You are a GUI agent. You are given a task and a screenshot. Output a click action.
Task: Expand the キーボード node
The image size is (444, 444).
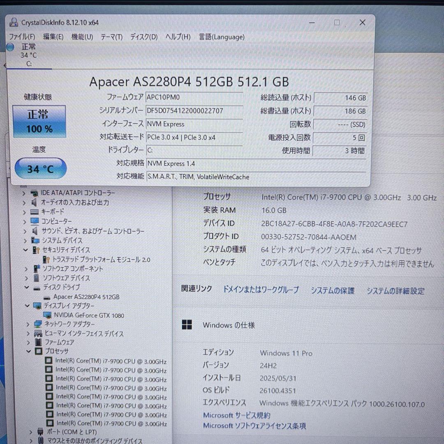coord(25,212)
